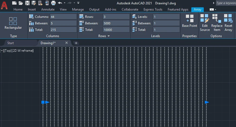Click the Replace Item button
236x127 pixels.
click(217, 23)
